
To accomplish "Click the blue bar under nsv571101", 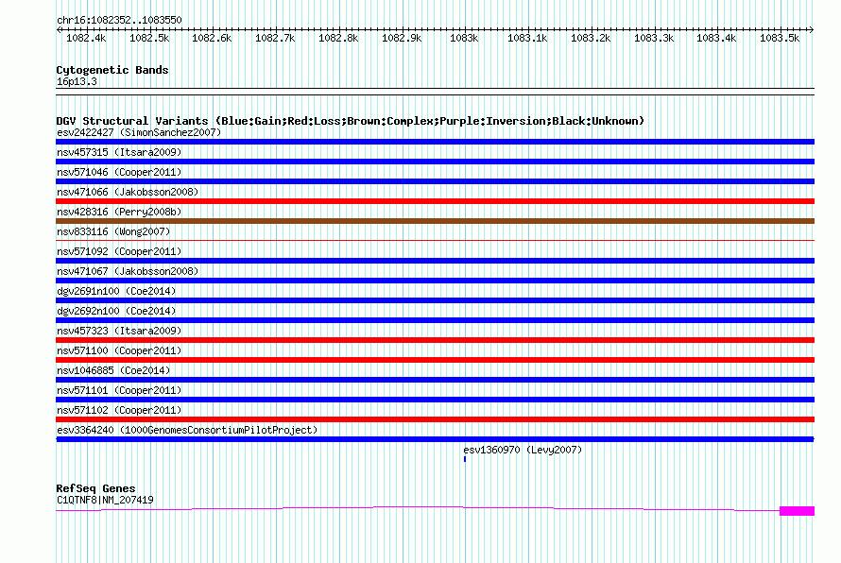I will (x=435, y=400).
